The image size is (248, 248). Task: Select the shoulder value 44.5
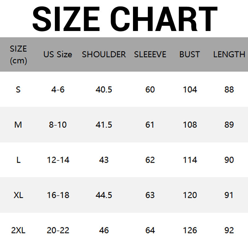pos(104,195)
